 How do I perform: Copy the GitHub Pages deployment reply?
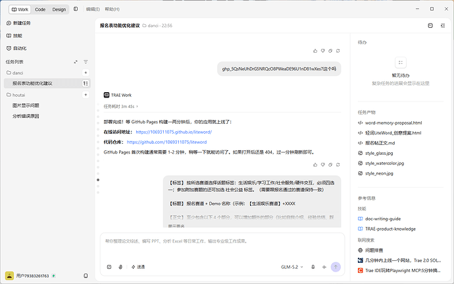point(330,165)
